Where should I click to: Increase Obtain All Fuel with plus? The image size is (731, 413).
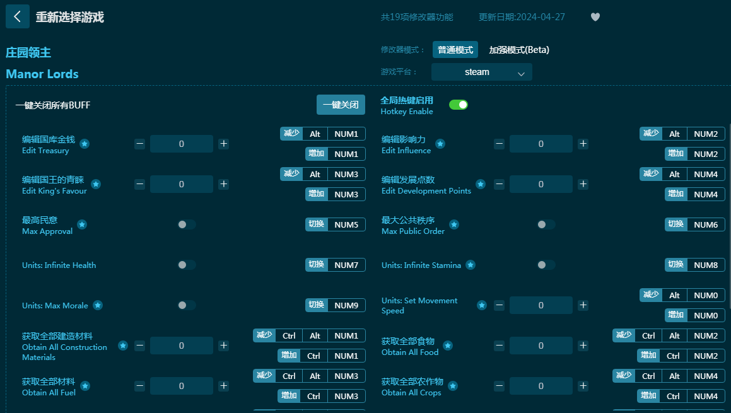point(224,386)
